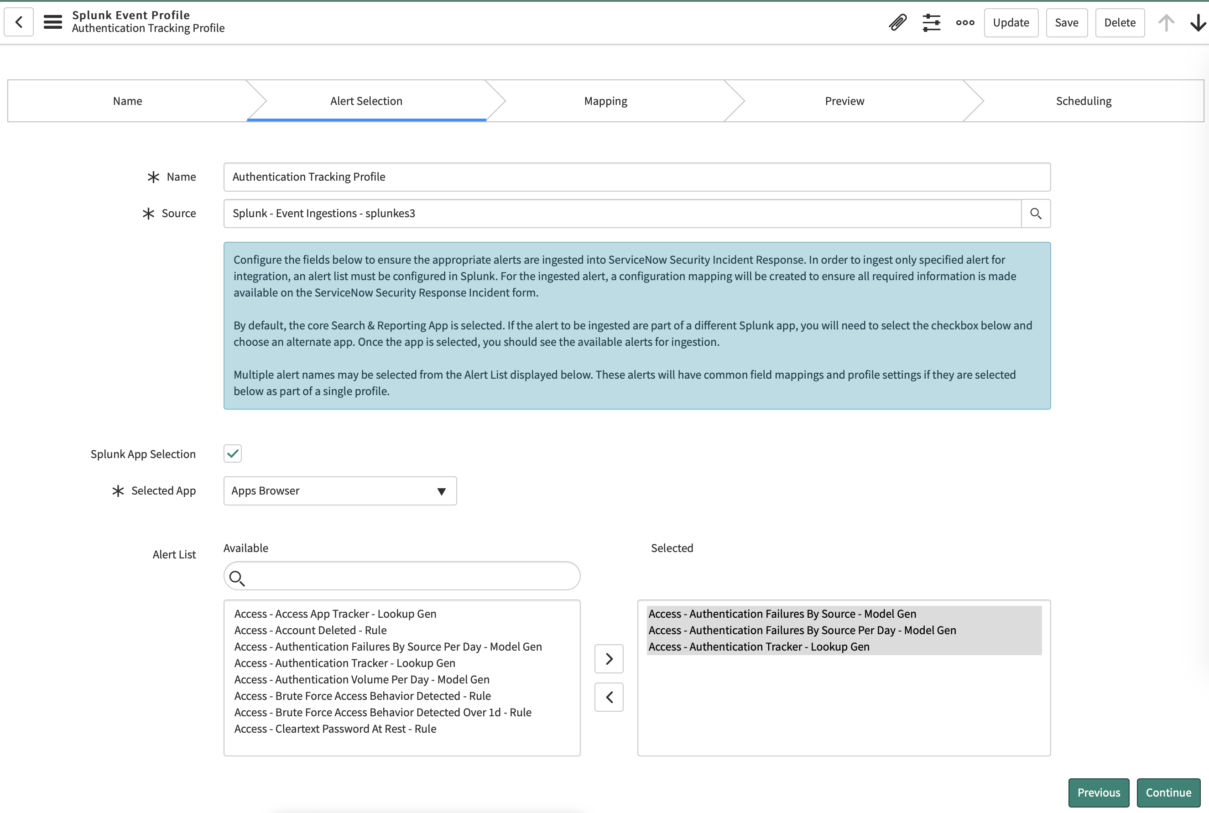Open Source lookup with magnifier icon
The width and height of the screenshot is (1209, 813).
pos(1035,213)
